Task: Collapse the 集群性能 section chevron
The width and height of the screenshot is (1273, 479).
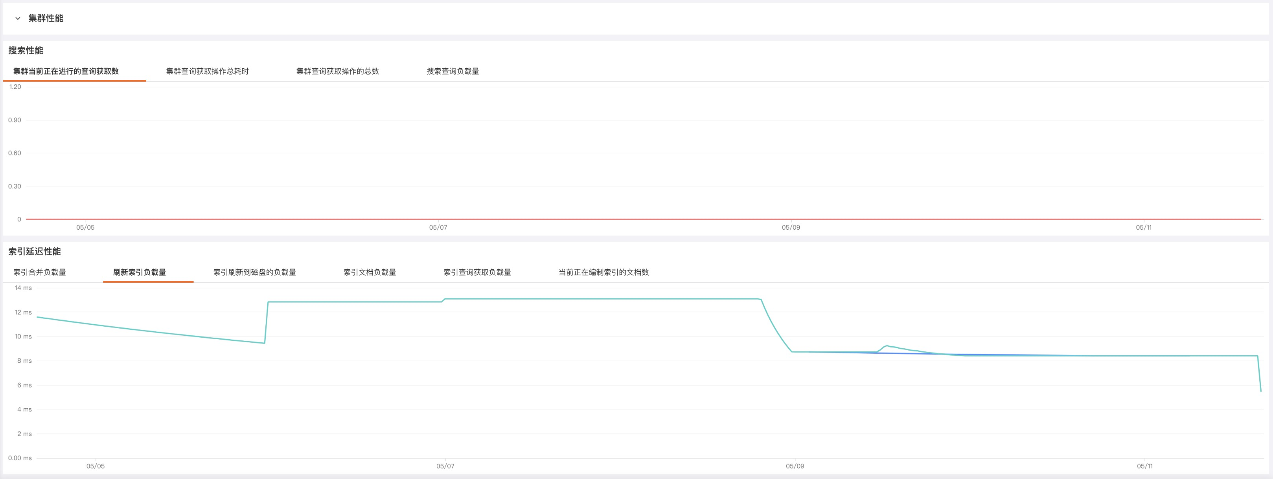Action: tap(18, 19)
